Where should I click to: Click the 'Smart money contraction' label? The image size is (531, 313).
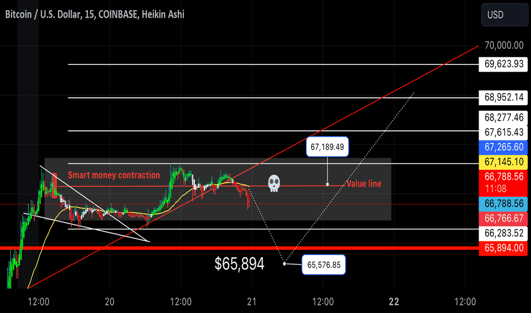click(114, 175)
